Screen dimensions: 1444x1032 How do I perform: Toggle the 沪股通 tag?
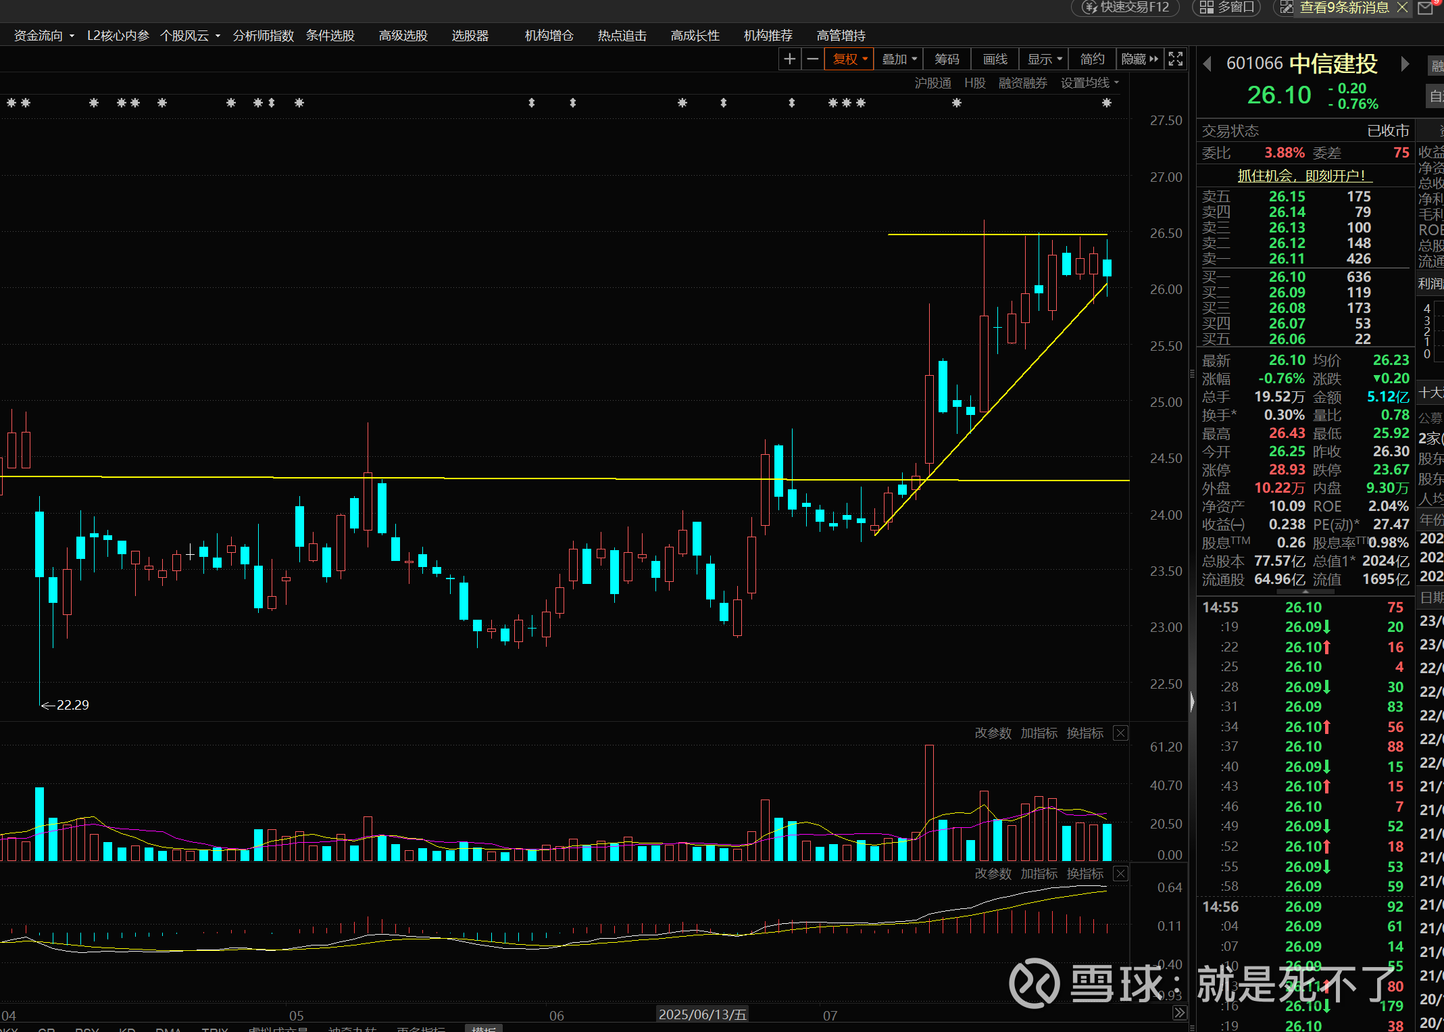[x=932, y=82]
